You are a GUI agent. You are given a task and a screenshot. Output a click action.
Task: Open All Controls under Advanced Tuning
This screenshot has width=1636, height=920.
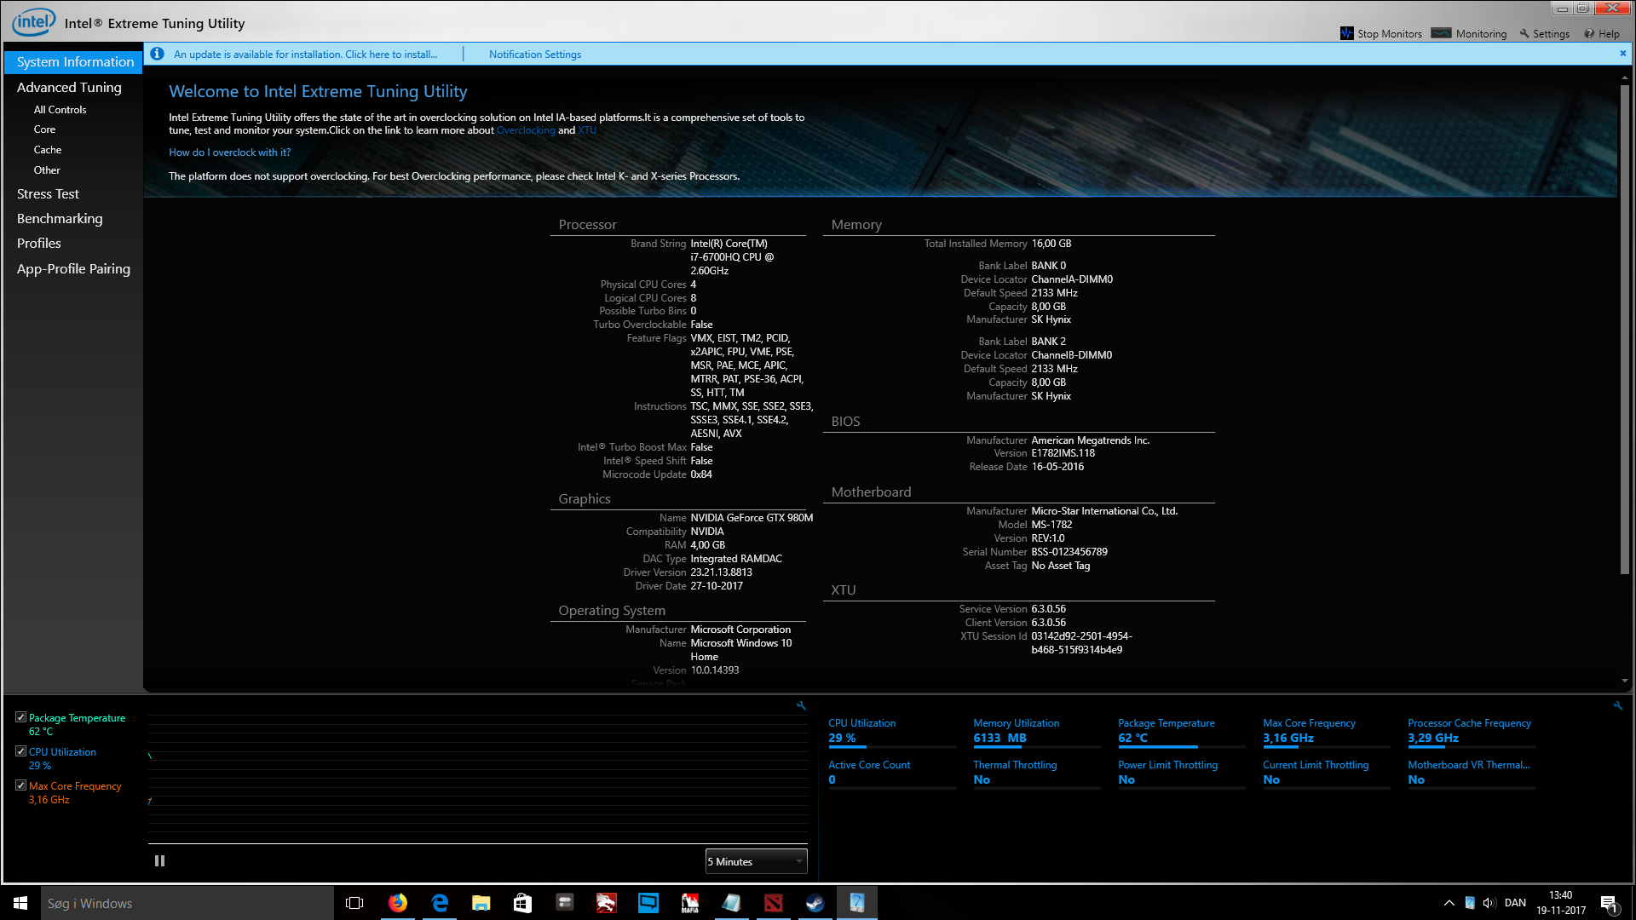click(x=60, y=110)
